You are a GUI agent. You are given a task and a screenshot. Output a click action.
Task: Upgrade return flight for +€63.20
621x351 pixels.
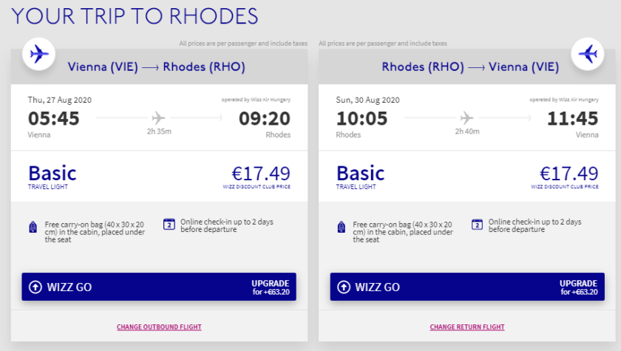578,287
